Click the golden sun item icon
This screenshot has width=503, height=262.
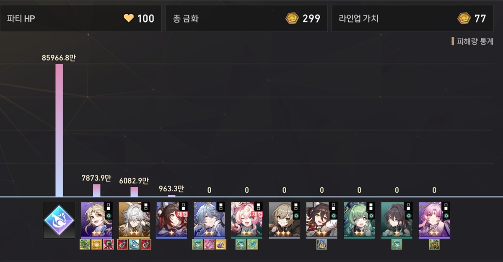pyautogui.click(x=96, y=244)
